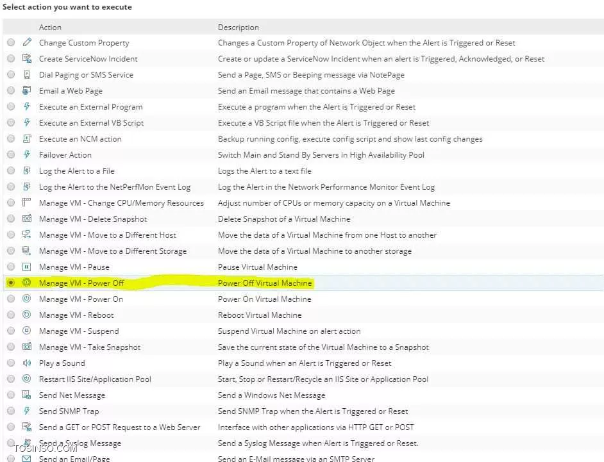Image resolution: width=604 pixels, height=462 pixels.
Task: Click the 'Logs the Alert to a text file' description
Action: pos(265,171)
